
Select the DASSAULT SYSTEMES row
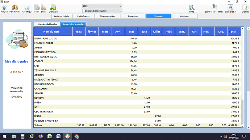[x=137, y=80]
